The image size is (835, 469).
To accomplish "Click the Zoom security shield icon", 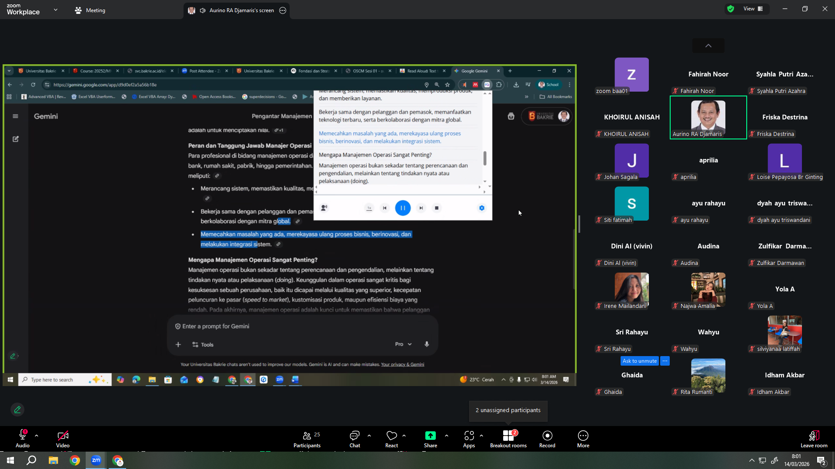I will click(731, 9).
